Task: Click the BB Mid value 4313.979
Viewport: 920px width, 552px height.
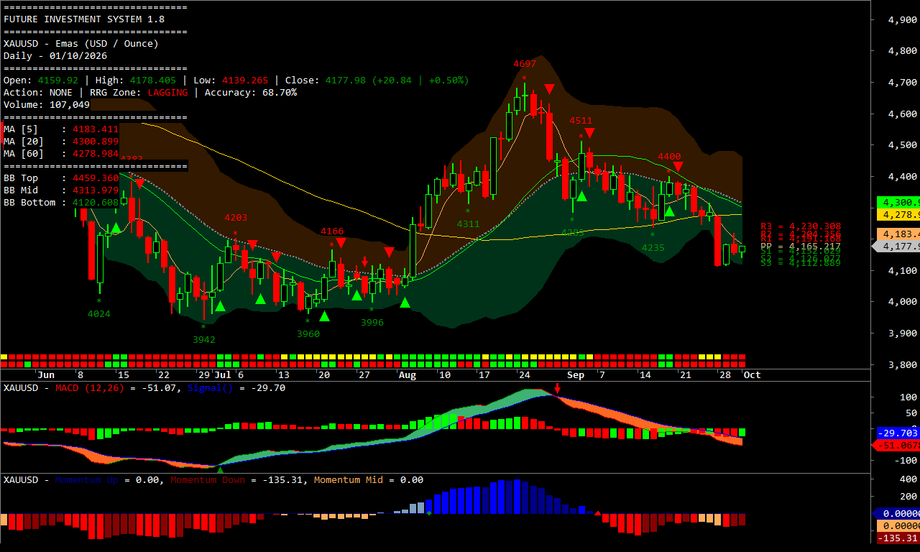Action: (x=96, y=190)
